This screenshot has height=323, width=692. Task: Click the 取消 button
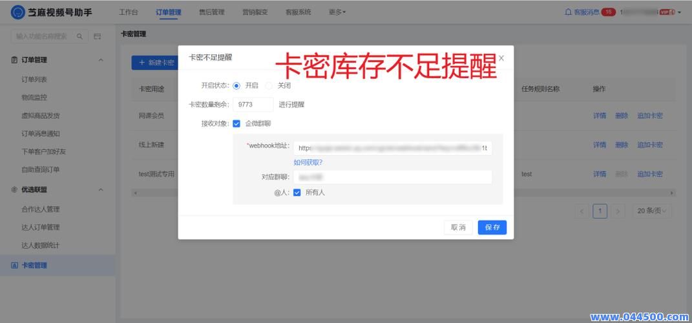click(x=458, y=227)
